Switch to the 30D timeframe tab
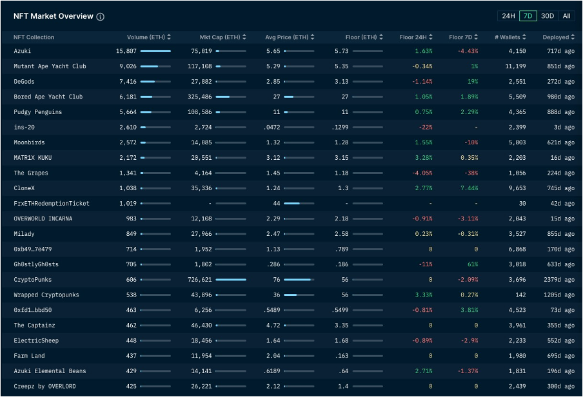The image size is (583, 397). point(548,16)
